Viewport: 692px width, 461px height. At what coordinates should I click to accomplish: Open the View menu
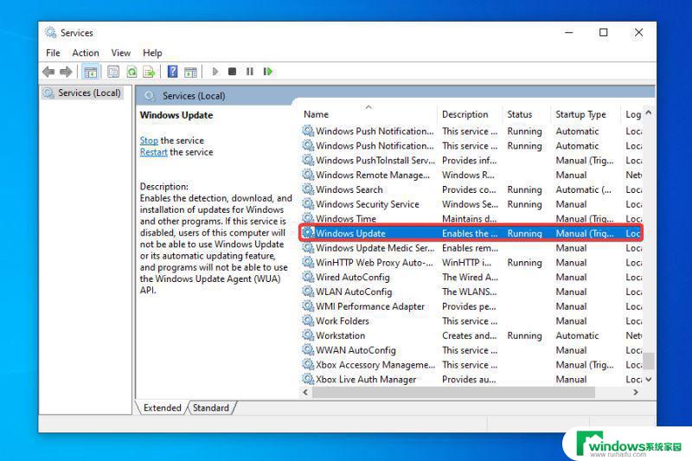tap(120, 53)
